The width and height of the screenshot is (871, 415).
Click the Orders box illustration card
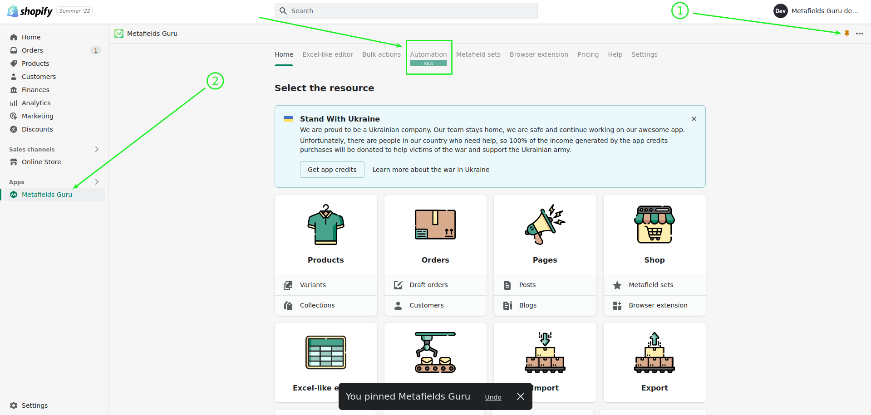[x=435, y=225]
